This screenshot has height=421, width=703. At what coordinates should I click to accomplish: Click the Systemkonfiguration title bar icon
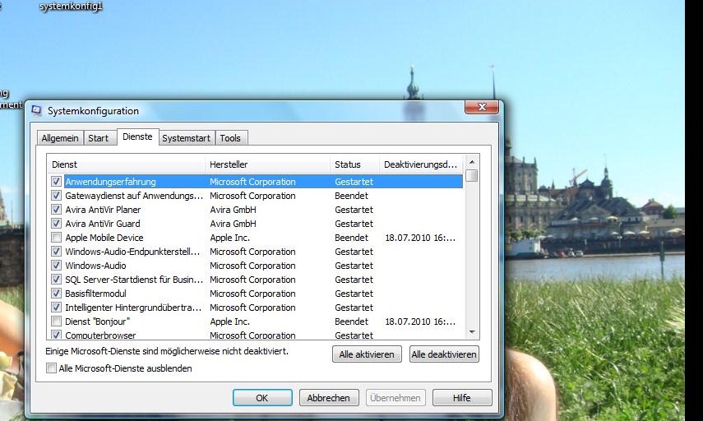click(36, 110)
